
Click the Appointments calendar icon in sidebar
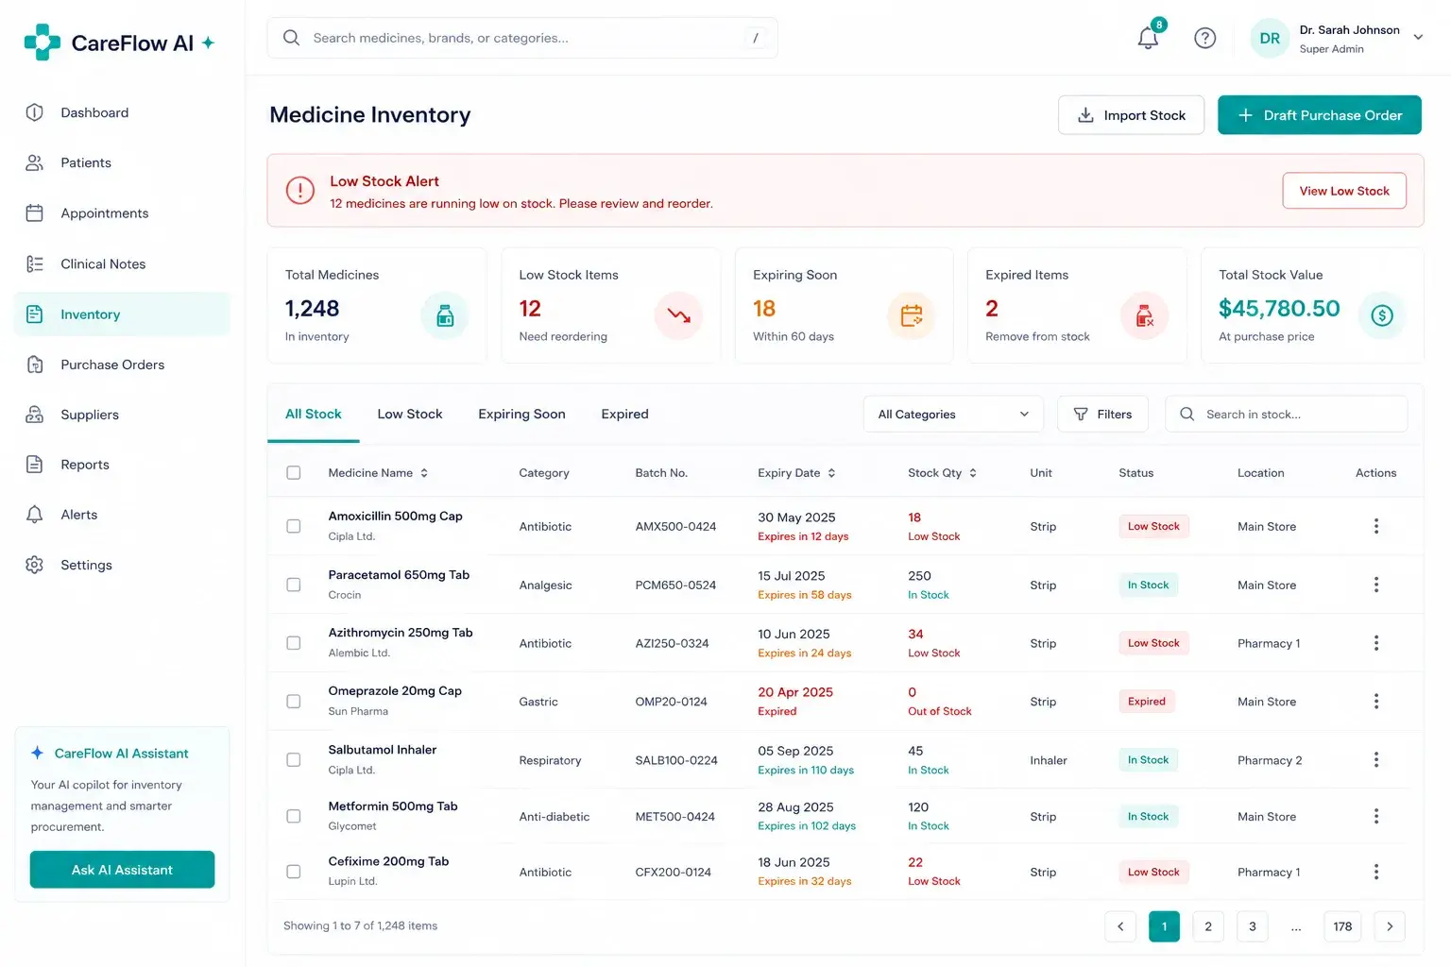tap(35, 213)
